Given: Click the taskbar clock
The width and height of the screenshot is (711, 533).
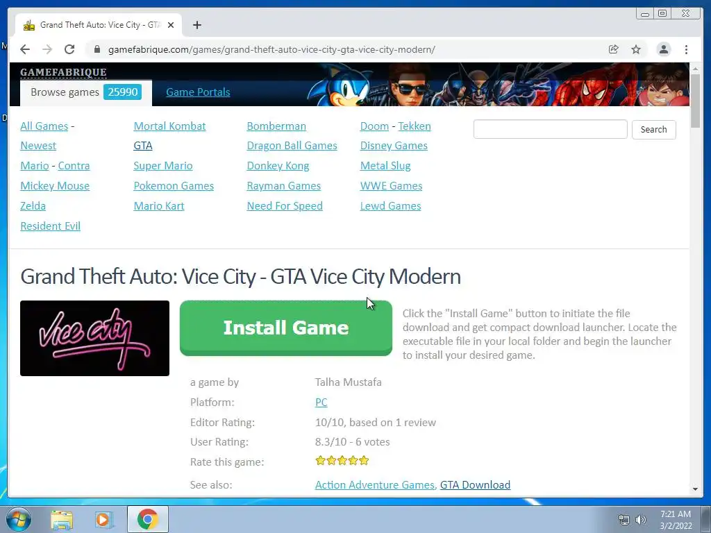Looking at the screenshot, I should (676, 520).
